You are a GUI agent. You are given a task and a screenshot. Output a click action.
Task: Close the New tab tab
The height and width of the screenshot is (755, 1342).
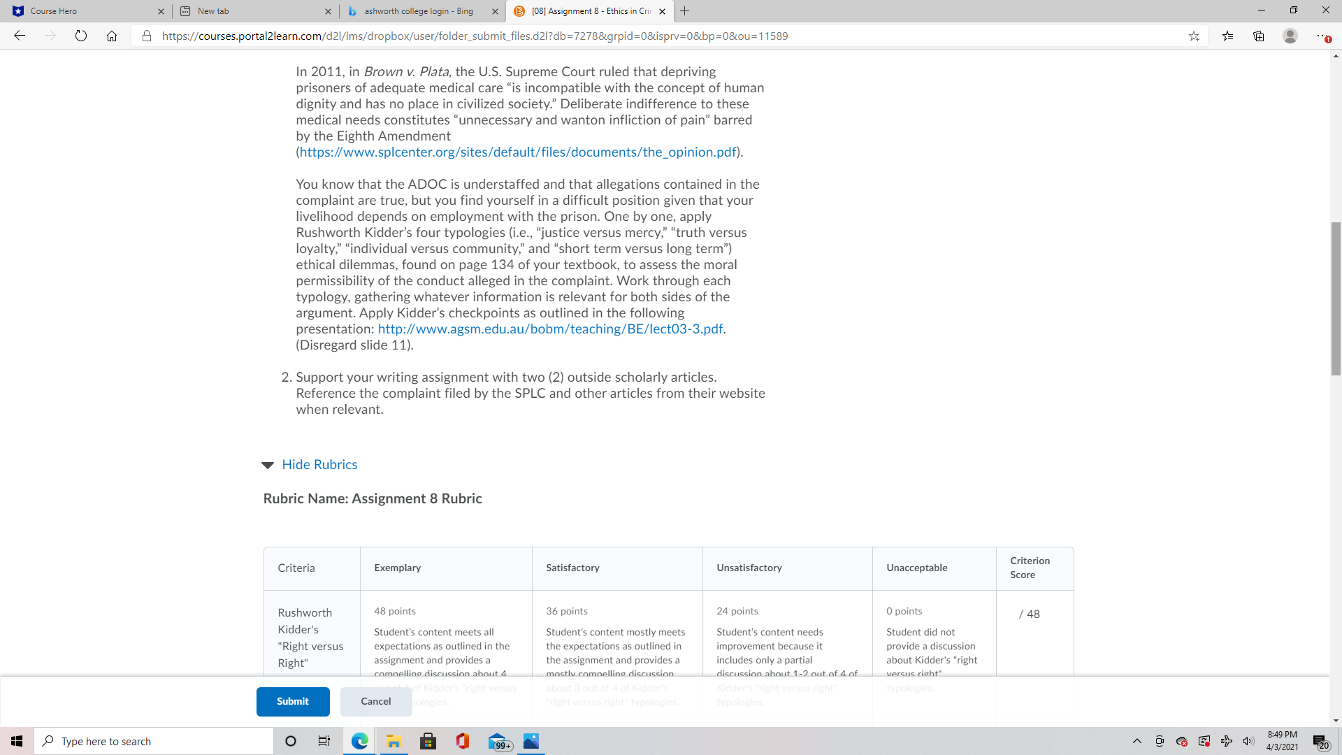click(328, 11)
